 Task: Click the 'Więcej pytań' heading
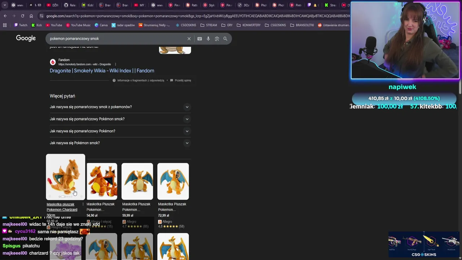click(62, 96)
